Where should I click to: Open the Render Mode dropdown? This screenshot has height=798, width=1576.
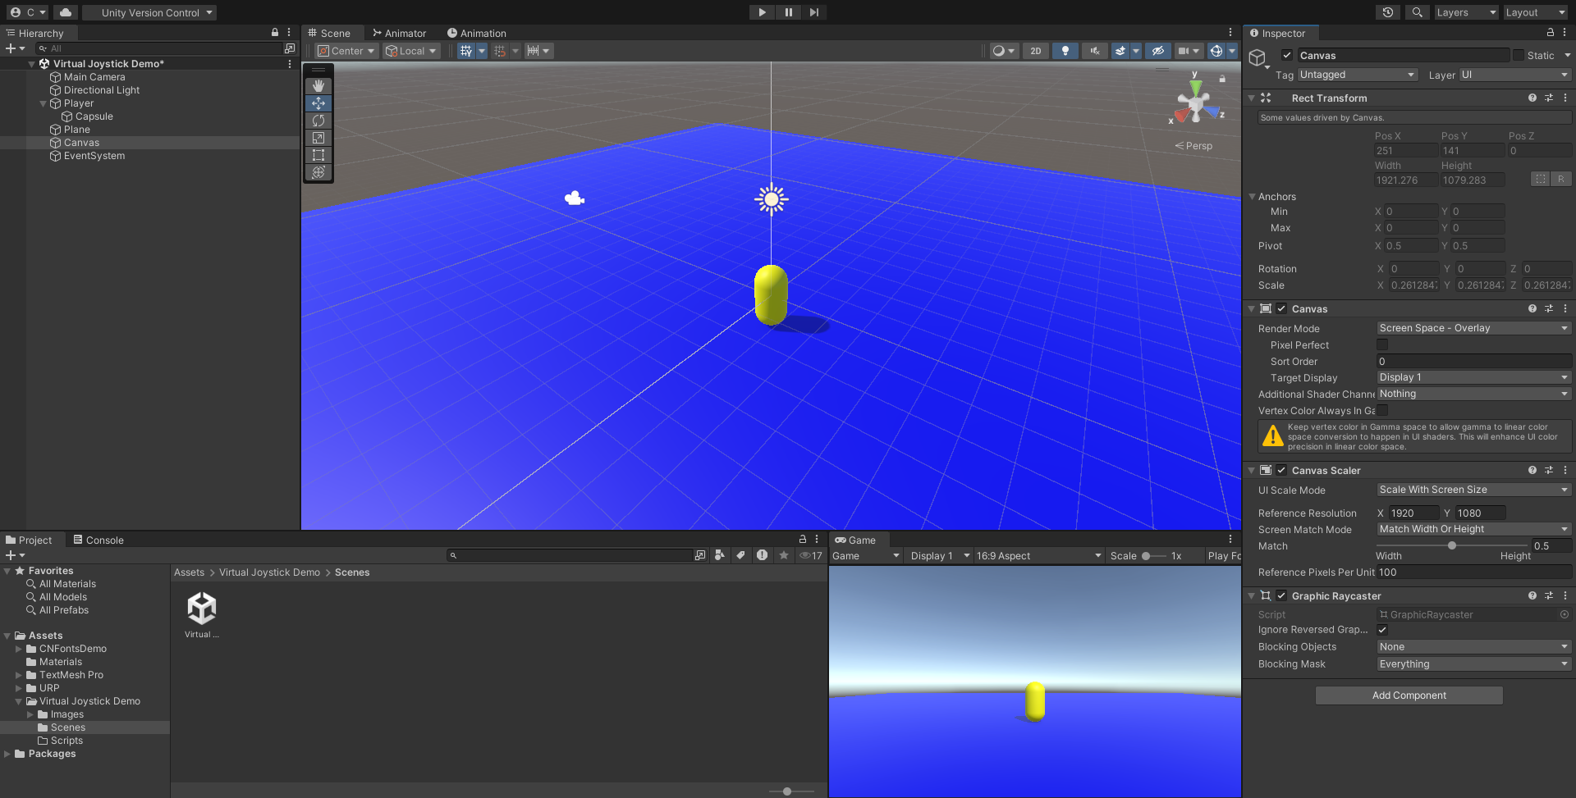click(x=1473, y=327)
